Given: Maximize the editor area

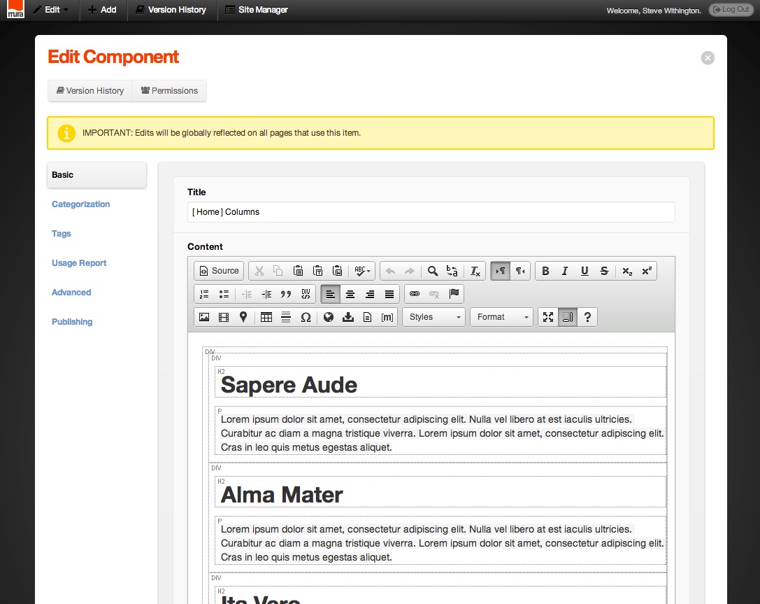Looking at the screenshot, I should point(548,317).
